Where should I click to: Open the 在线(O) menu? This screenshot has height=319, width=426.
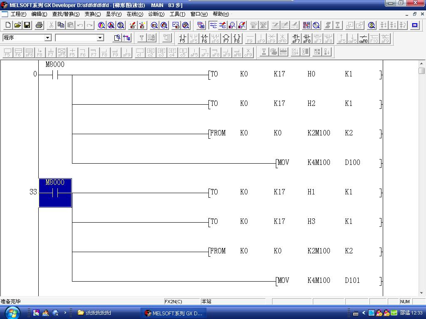coord(135,14)
